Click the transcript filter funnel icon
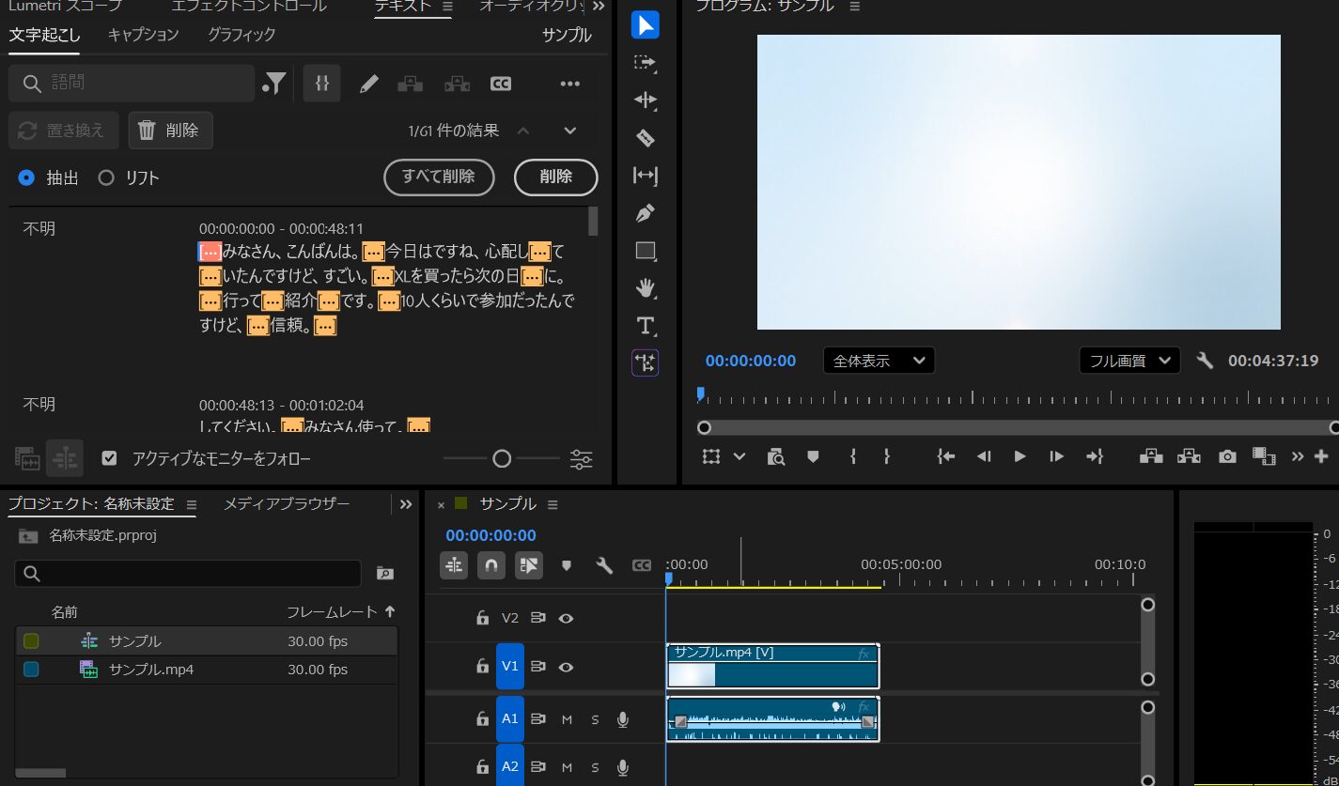Screen dimensions: 1339x786 [274, 84]
